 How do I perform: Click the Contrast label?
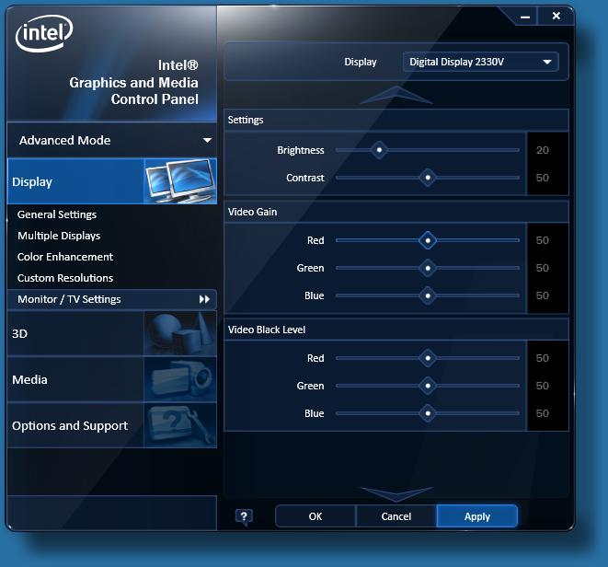(305, 178)
